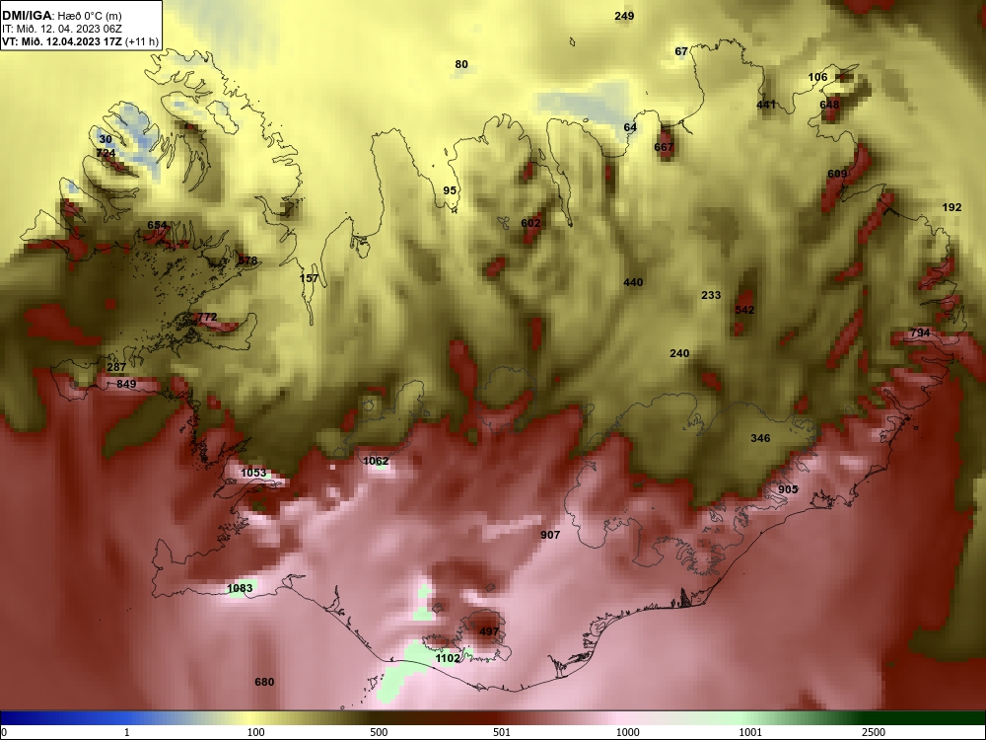Click the map value 249
The height and width of the screenshot is (740, 986).
coord(624,16)
